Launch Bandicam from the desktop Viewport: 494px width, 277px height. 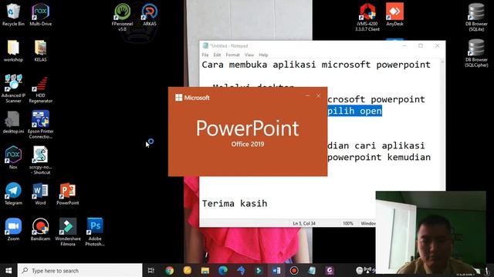tap(40, 229)
